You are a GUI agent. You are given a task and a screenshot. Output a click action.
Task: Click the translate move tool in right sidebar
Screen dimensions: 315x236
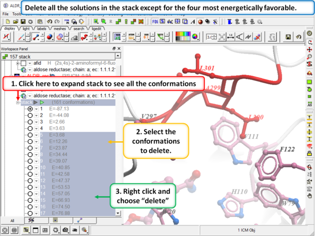(309, 49)
